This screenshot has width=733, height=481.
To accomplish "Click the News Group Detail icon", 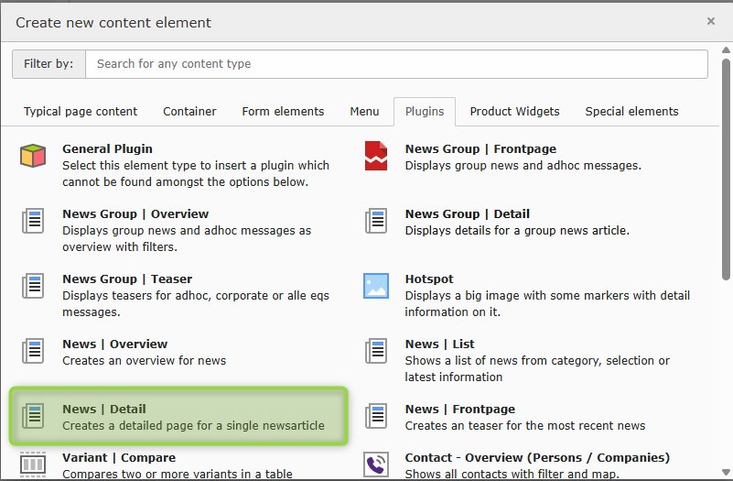I will tap(376, 221).
